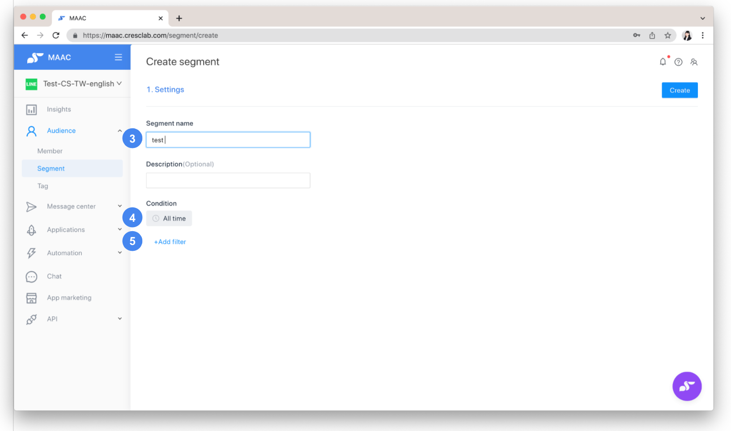Focus the Description optional input field
The image size is (731, 431).
coord(228,181)
